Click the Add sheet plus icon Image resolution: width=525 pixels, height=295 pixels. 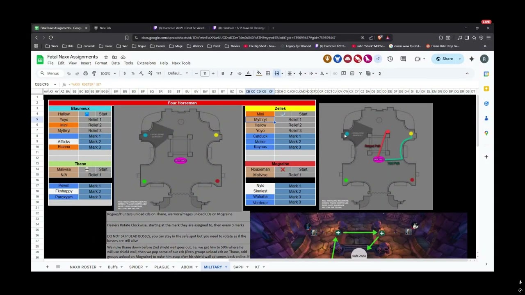47,267
